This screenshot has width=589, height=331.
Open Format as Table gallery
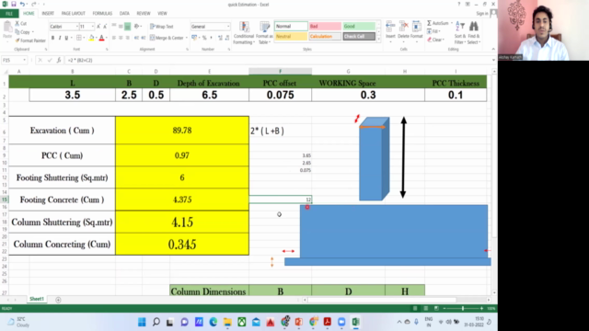coord(264,33)
